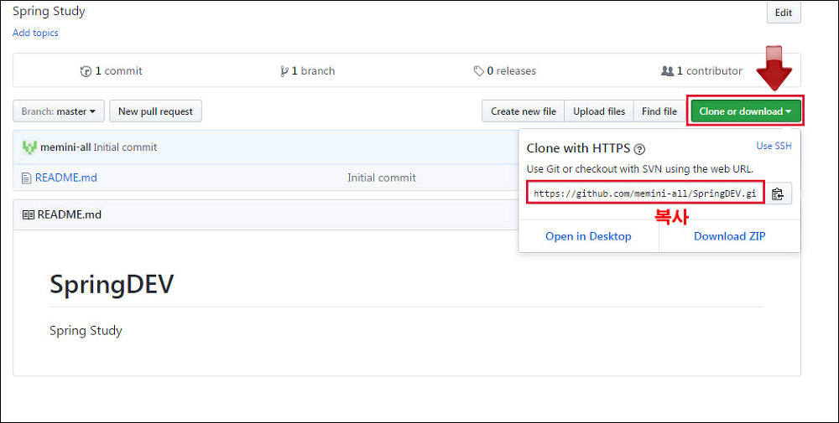Click the branch icon next to 1 branch
Screen dimensions: 839x423
point(284,71)
